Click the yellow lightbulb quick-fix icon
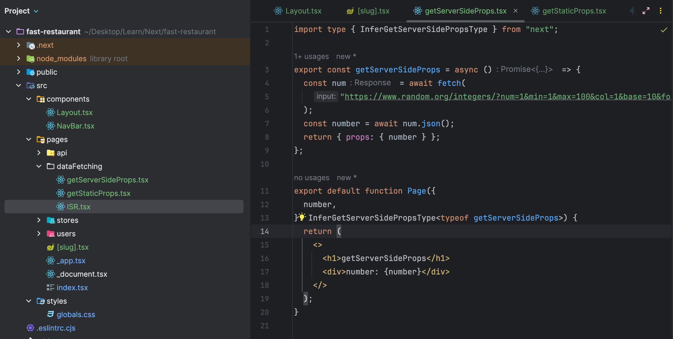673x339 pixels. tap(302, 217)
